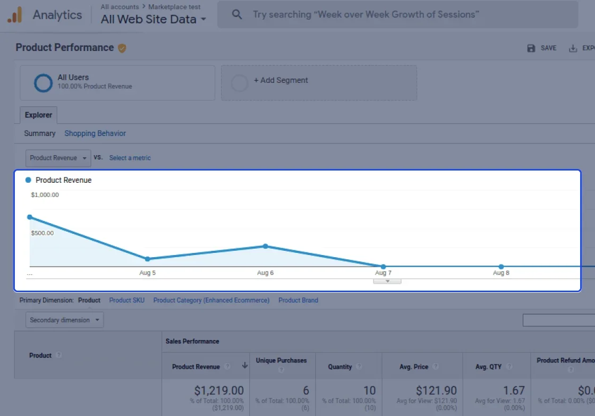Switch to Shopping Behavior view

pyautogui.click(x=95, y=133)
